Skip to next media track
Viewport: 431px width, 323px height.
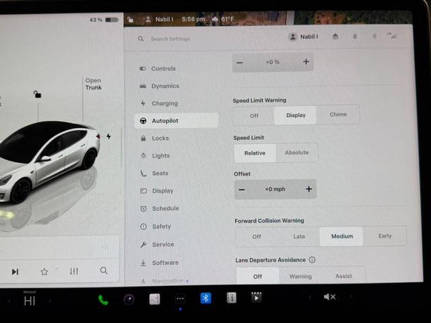point(15,271)
